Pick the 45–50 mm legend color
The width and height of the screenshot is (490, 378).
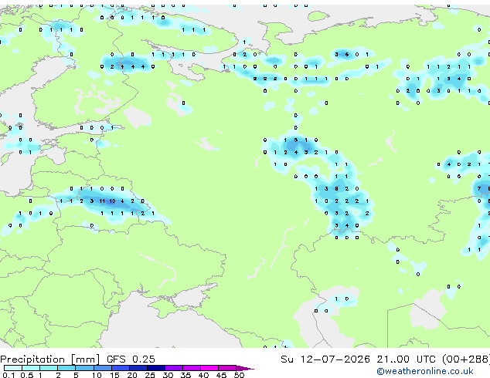[x=227, y=368]
